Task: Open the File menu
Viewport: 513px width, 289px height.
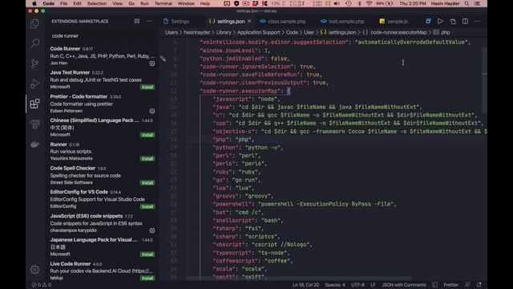Action: pos(64,3)
